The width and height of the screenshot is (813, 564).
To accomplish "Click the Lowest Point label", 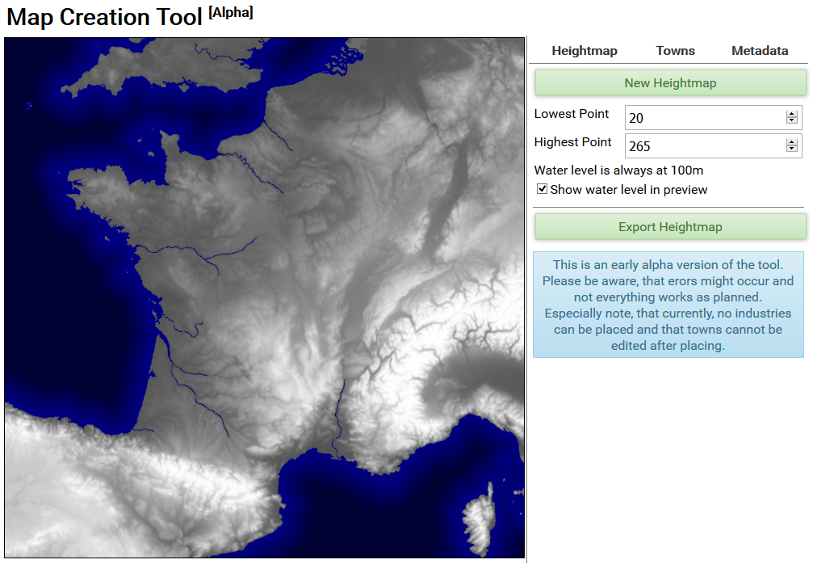I will click(x=572, y=114).
